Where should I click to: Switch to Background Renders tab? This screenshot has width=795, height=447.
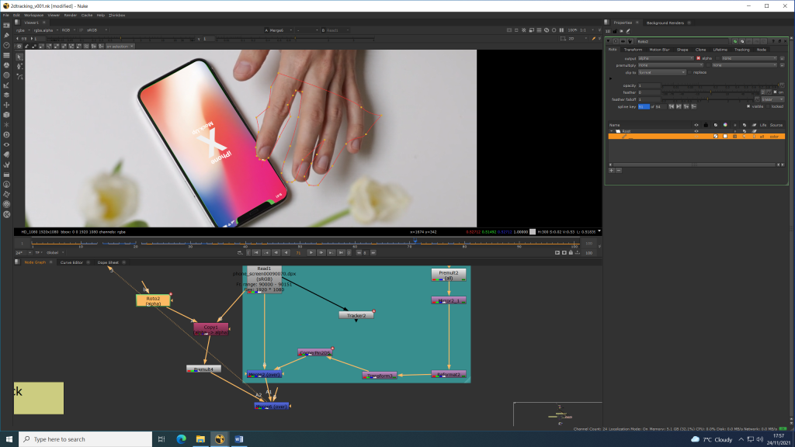tap(665, 23)
